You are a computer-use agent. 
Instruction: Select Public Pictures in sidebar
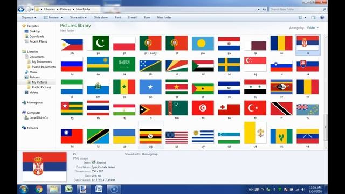(x=42, y=87)
